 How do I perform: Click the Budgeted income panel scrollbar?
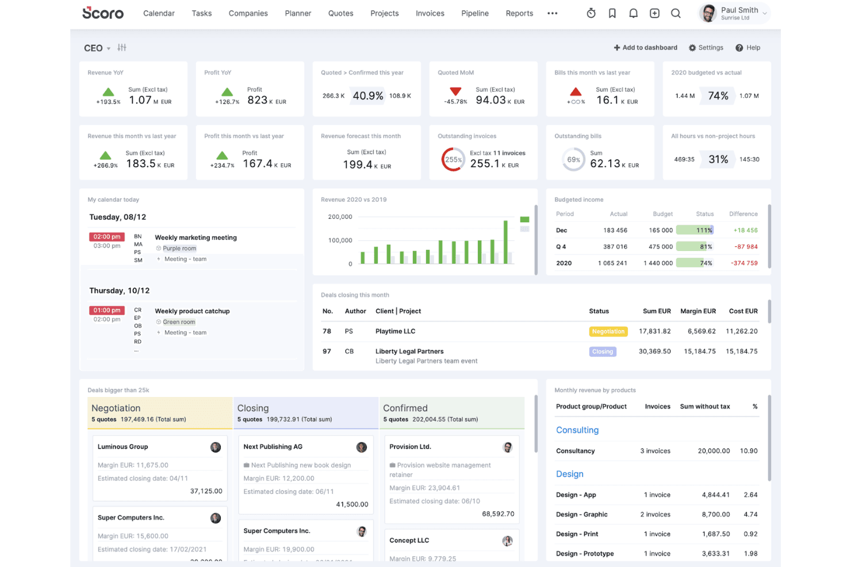click(769, 236)
